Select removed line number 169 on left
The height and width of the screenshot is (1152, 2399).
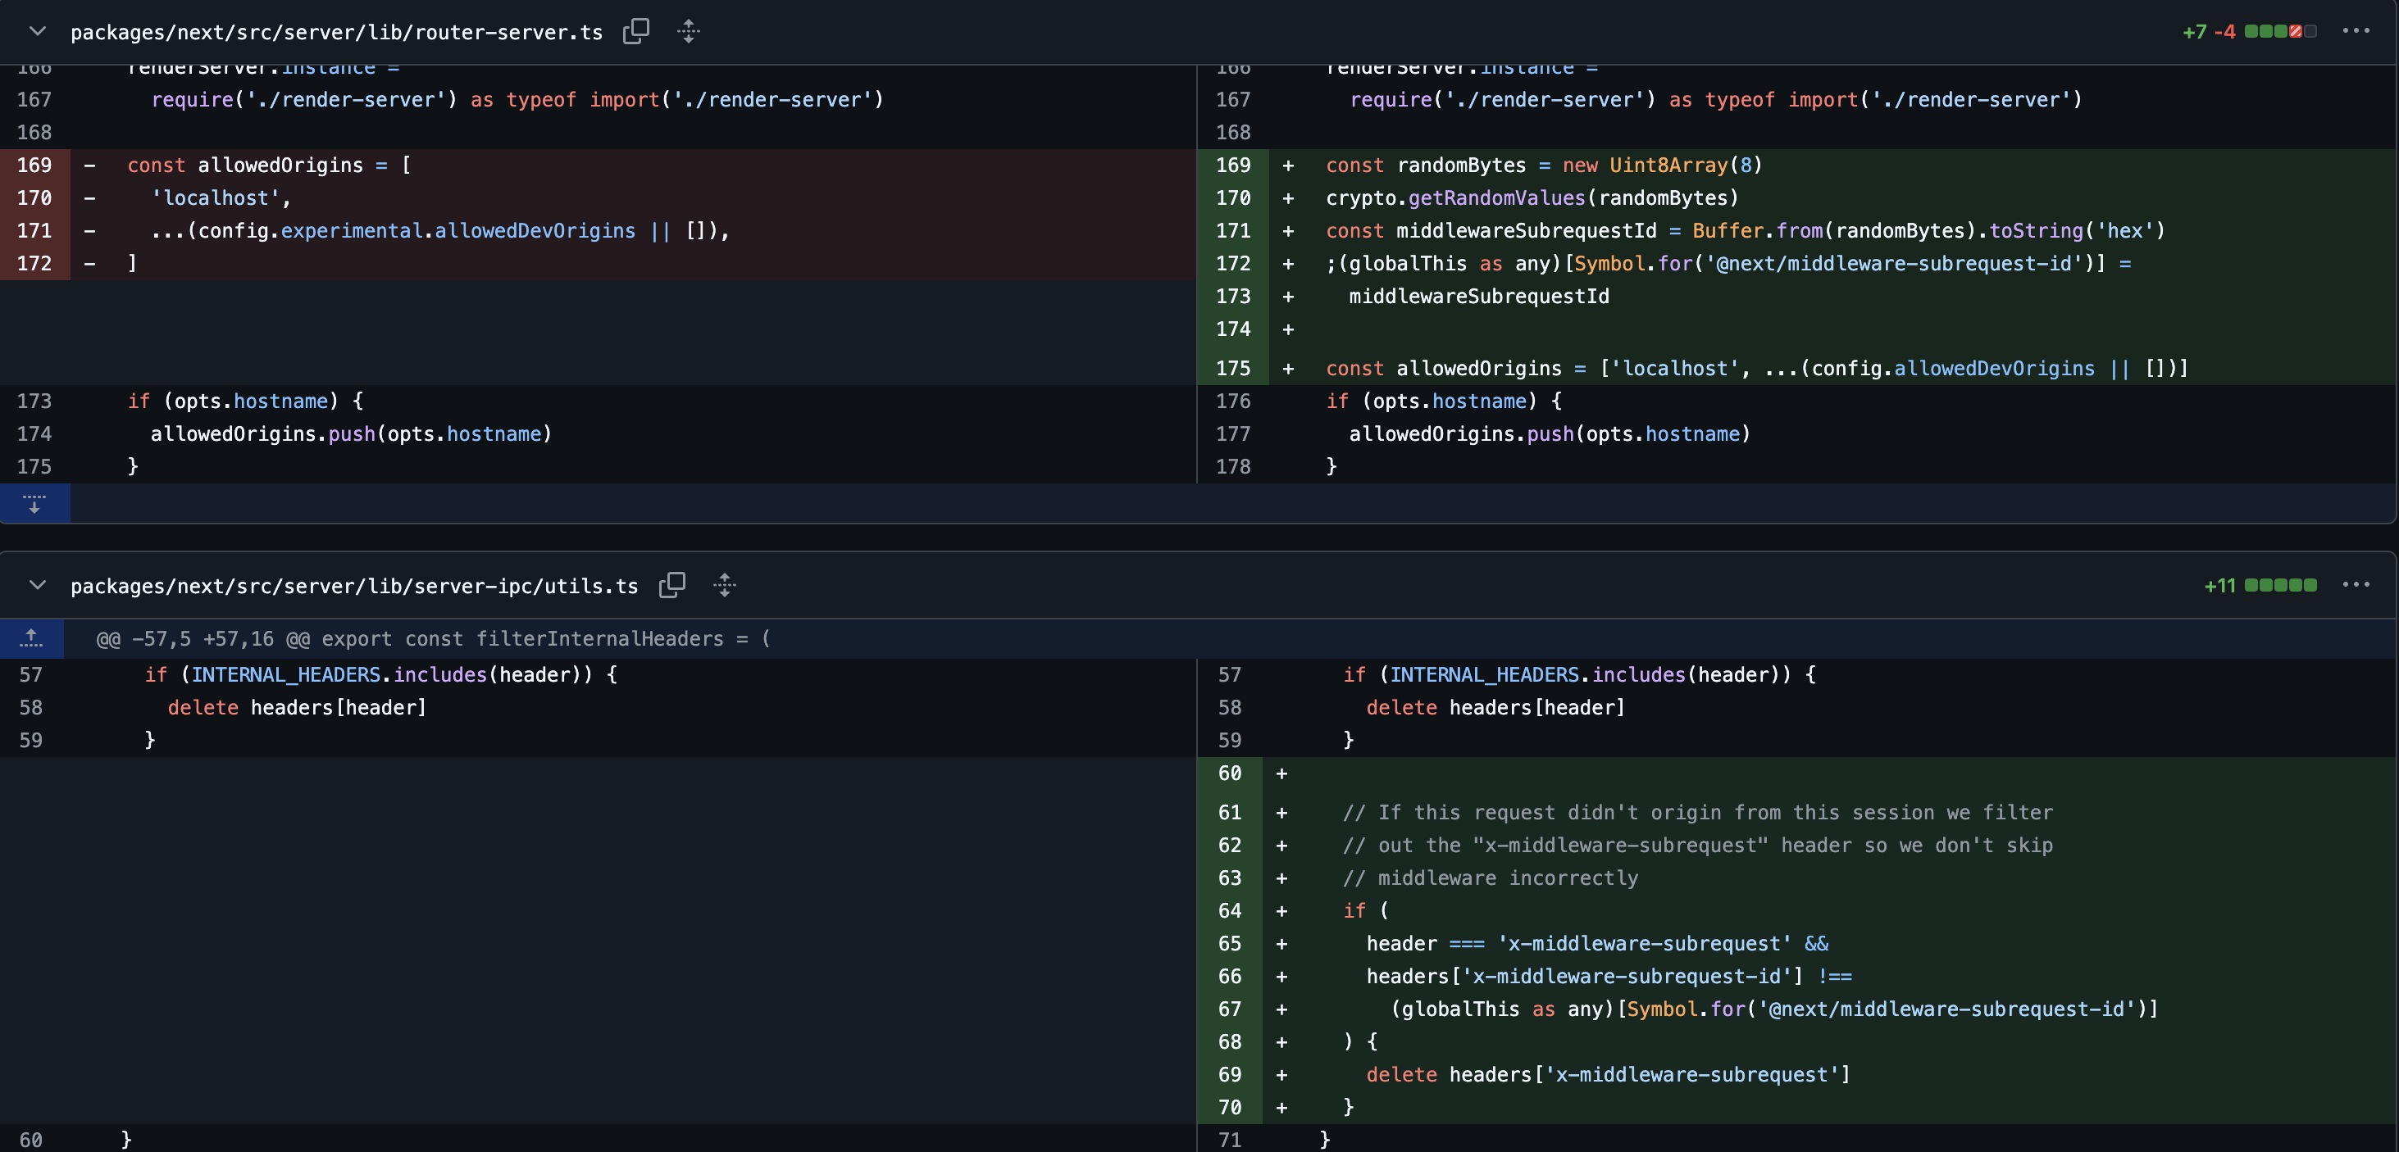point(34,165)
